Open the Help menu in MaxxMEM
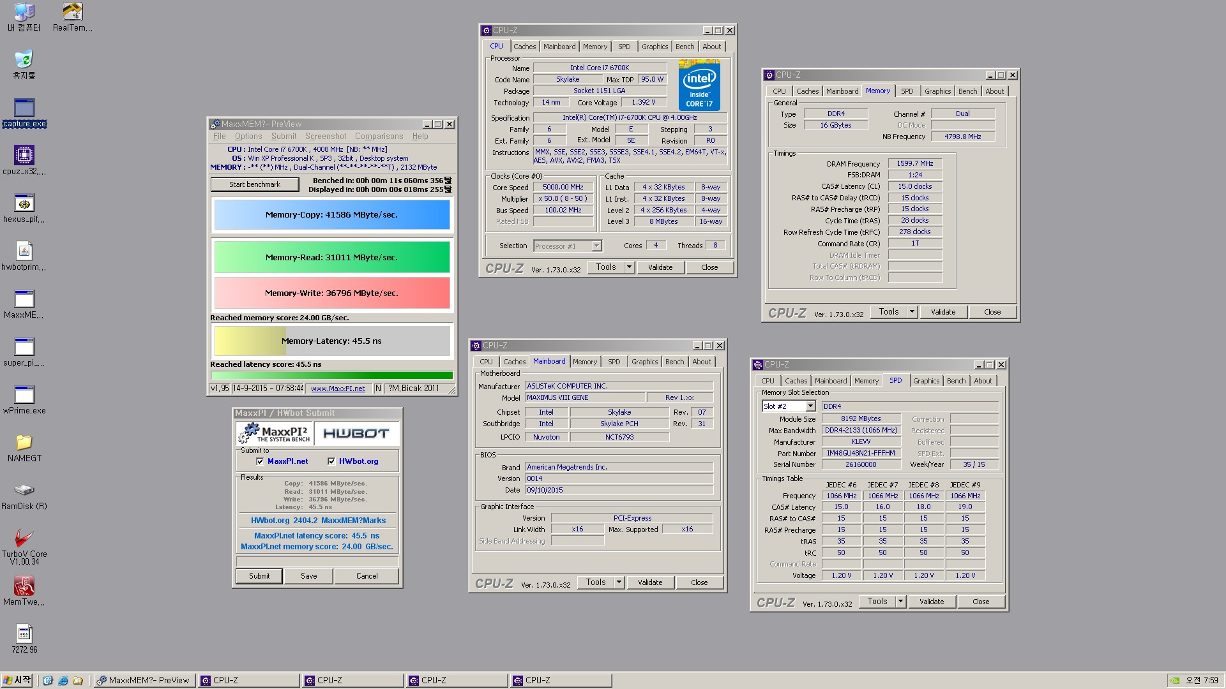The width and height of the screenshot is (1226, 689). tap(420, 137)
